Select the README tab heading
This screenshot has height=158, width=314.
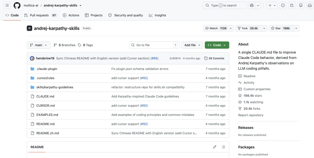[37, 147]
